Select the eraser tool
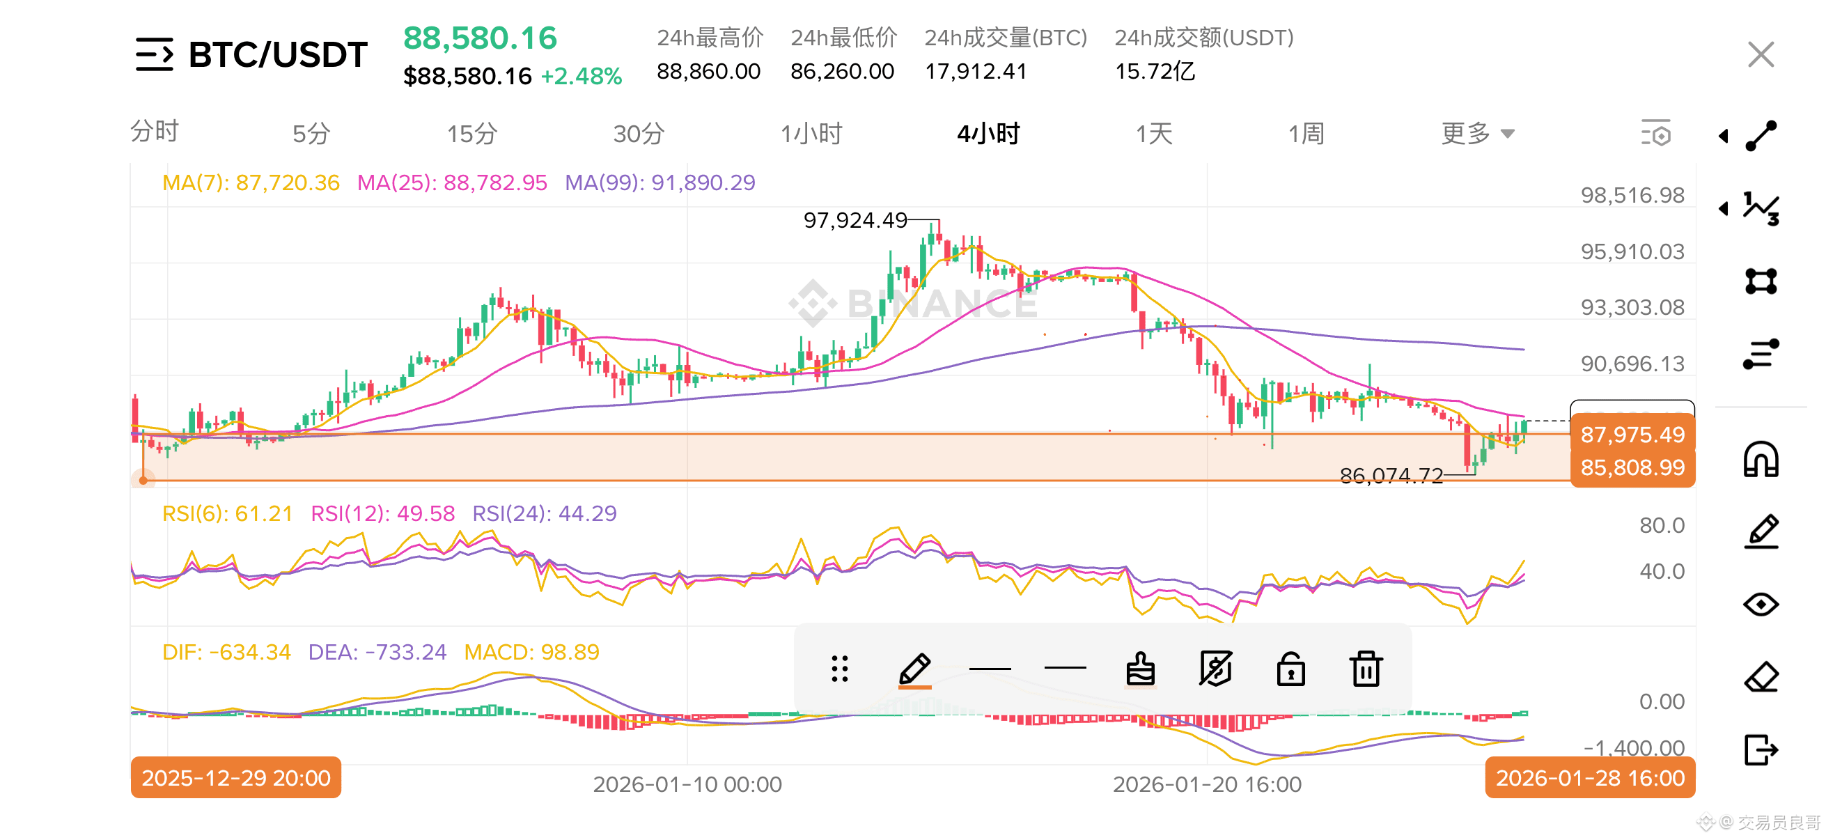This screenshot has height=840, width=1826. 1761,677
